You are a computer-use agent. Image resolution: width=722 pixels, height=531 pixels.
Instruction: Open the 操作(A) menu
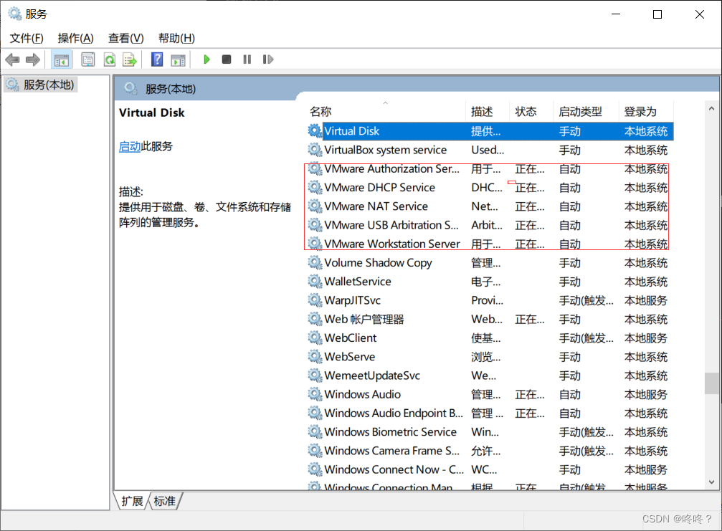(x=75, y=38)
